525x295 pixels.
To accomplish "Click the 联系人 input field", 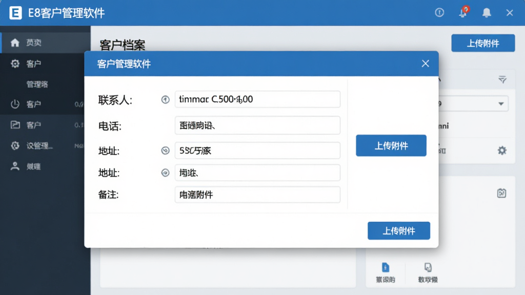I will [257, 99].
